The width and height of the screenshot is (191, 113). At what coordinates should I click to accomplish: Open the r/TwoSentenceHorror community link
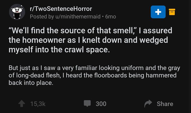(61, 9)
